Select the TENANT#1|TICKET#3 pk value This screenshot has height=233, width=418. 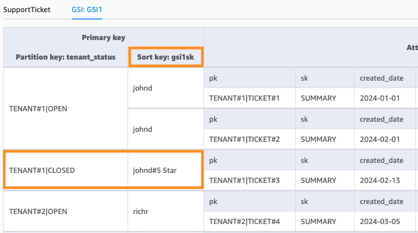click(x=244, y=180)
